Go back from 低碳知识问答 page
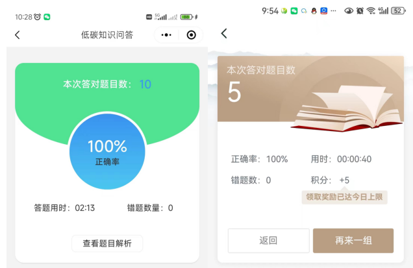Screen dimensions: 413x268 [18, 35]
